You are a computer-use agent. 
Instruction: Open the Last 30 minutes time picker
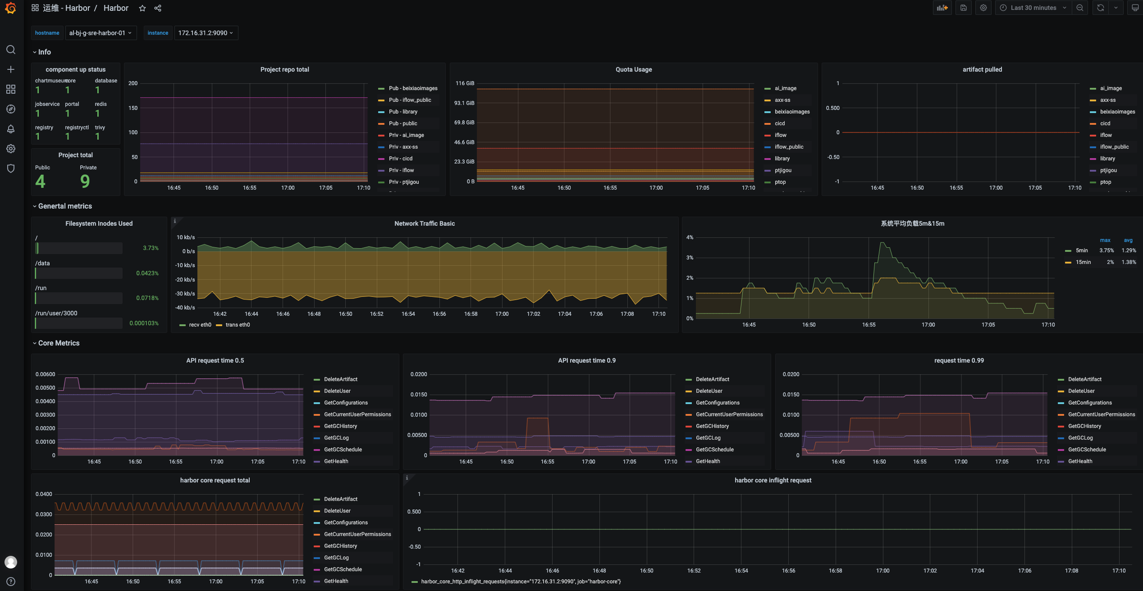[1033, 8]
